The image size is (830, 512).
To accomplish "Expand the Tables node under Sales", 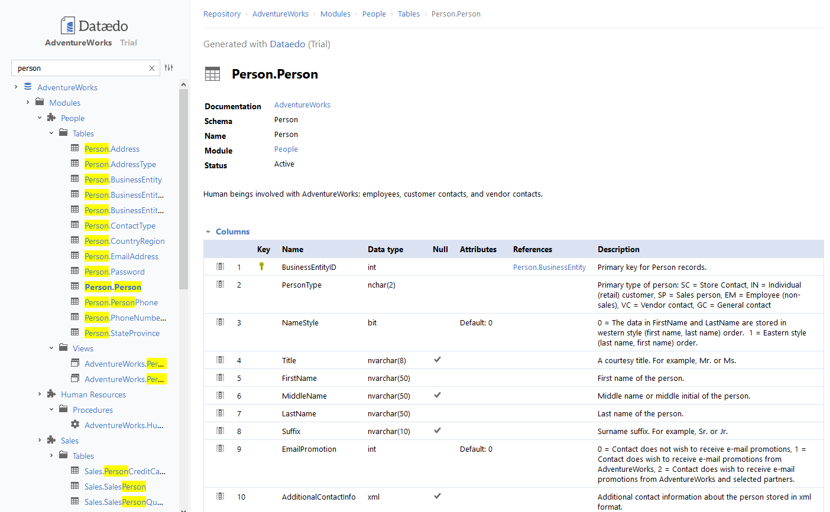I will (x=51, y=455).
